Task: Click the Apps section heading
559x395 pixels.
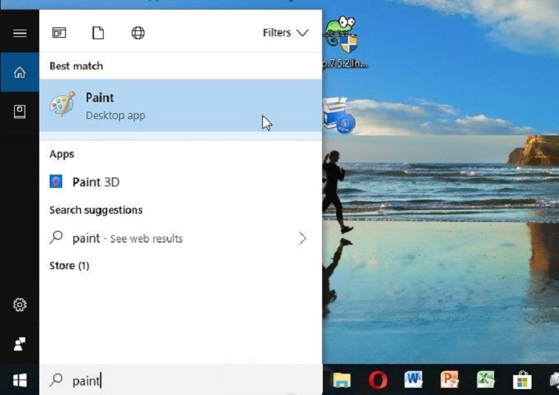Action: 61,154
